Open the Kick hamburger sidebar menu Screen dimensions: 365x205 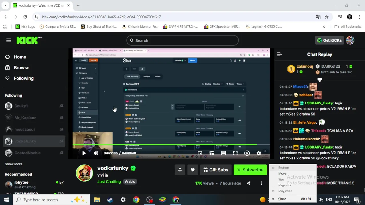click(9, 40)
